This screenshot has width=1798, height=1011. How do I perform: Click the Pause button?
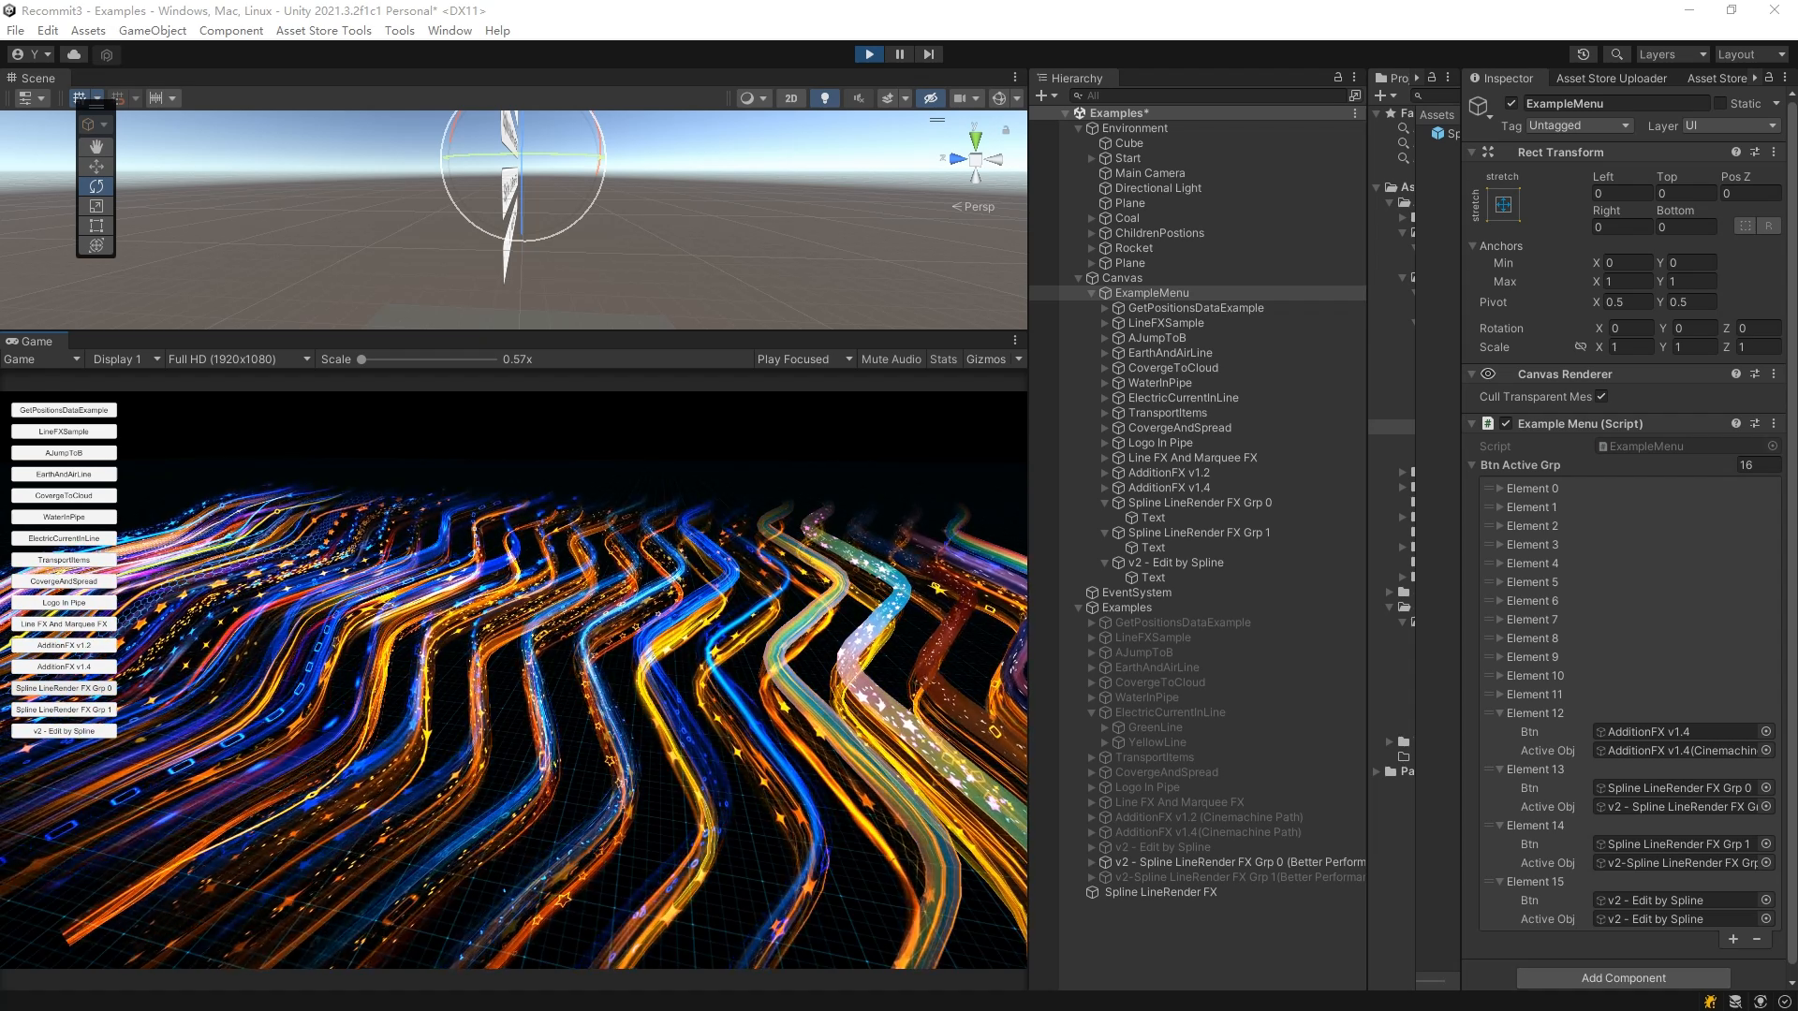pyautogui.click(x=899, y=54)
